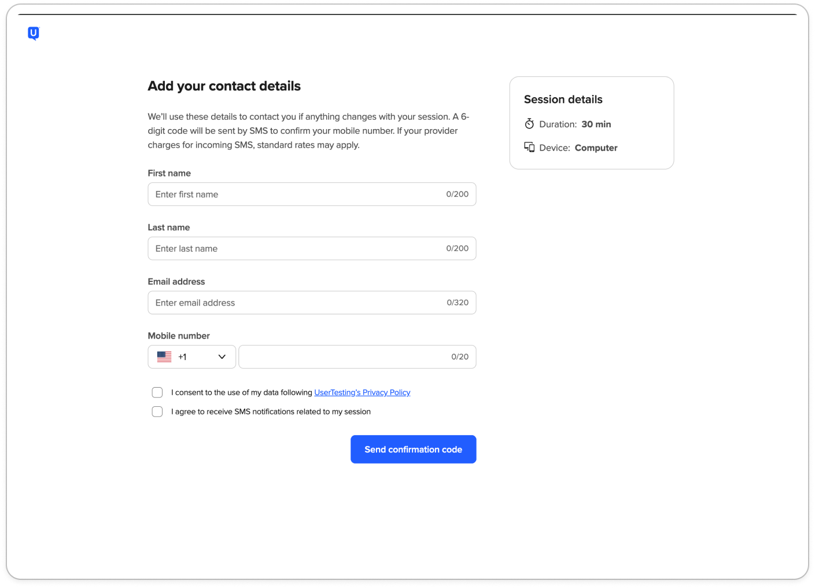Click the 0/320 character counter
The height and width of the screenshot is (588, 815).
point(458,303)
